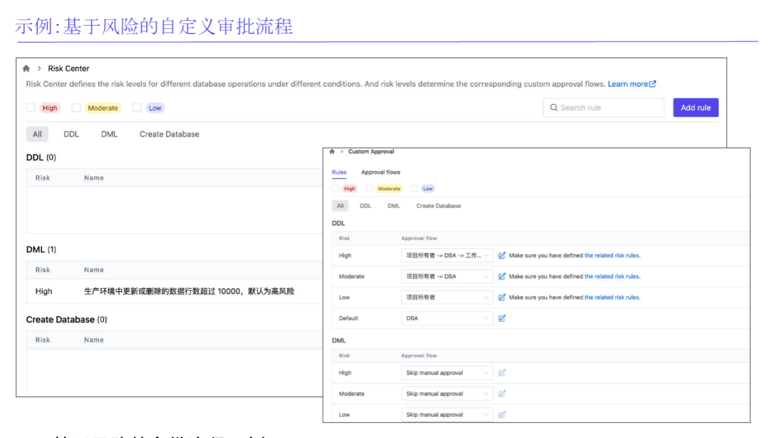Edit the DDL High approval flow
775x438 pixels.
click(x=502, y=255)
